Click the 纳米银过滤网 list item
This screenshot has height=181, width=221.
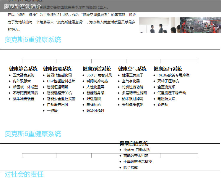click(133, 99)
